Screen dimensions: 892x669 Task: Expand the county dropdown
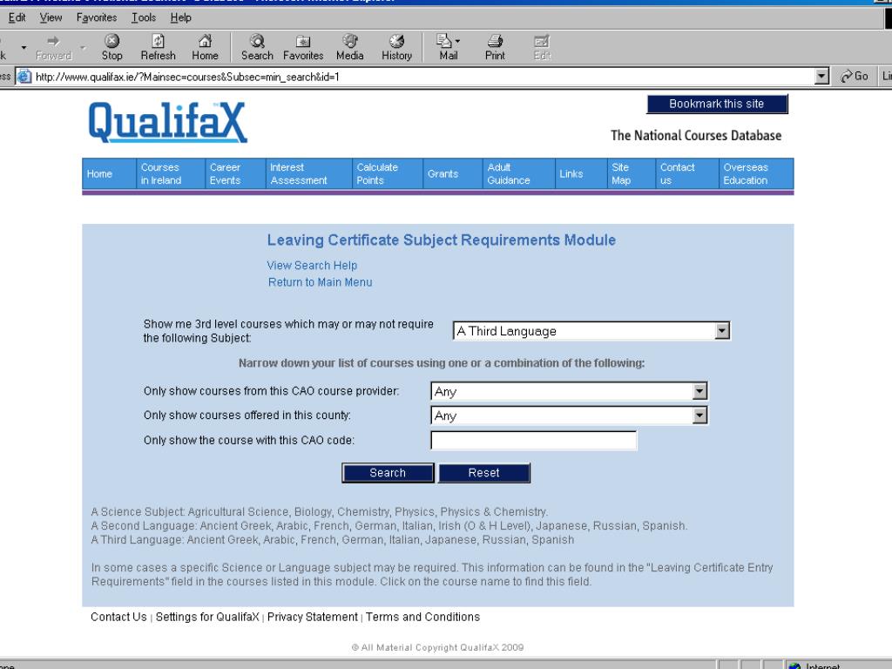699,416
